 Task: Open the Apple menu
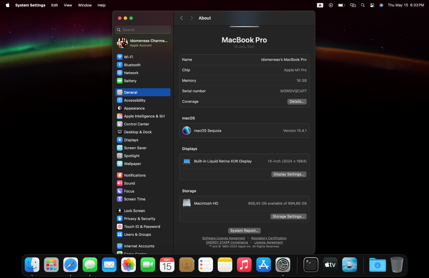[x=8, y=5]
